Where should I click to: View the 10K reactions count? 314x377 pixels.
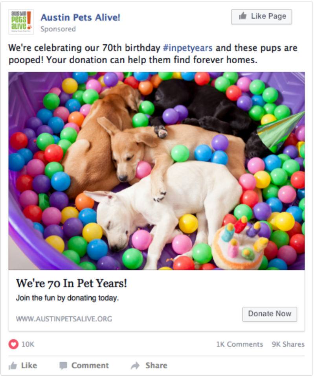(28, 344)
